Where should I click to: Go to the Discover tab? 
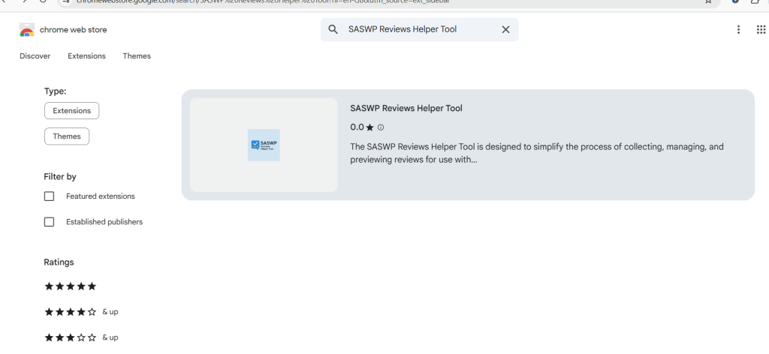point(35,55)
